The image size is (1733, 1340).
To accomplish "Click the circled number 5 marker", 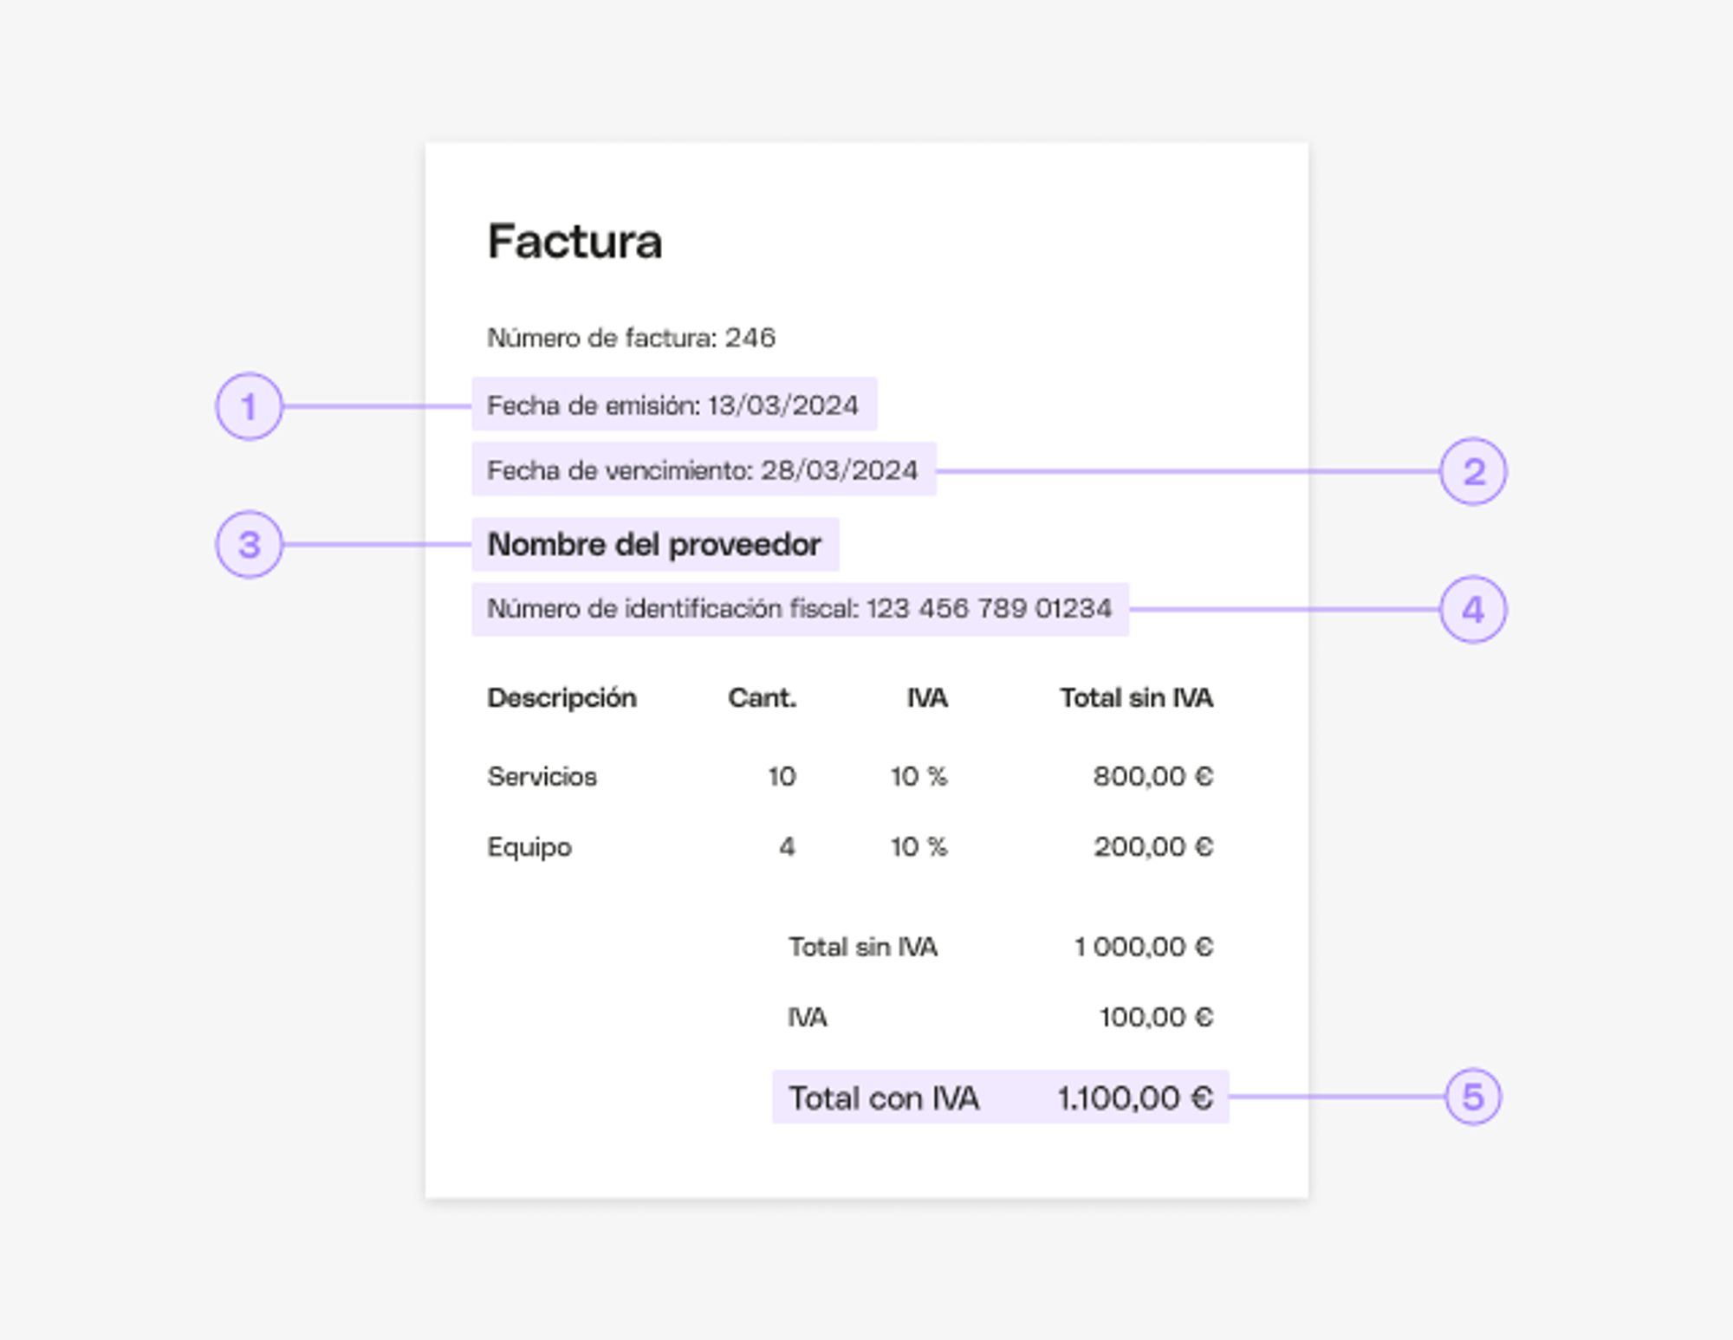I will (x=1473, y=1097).
